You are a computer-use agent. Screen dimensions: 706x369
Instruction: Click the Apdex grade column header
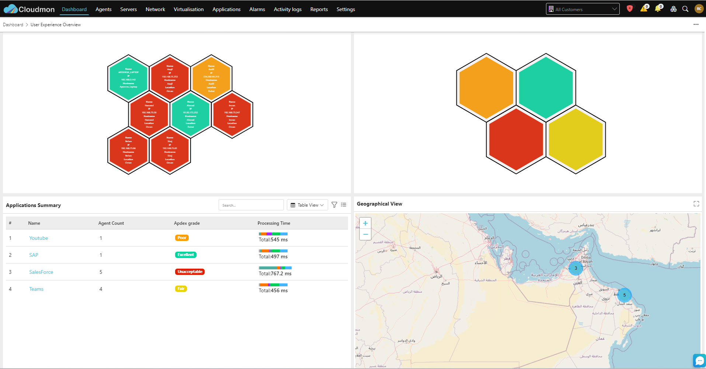click(x=187, y=223)
